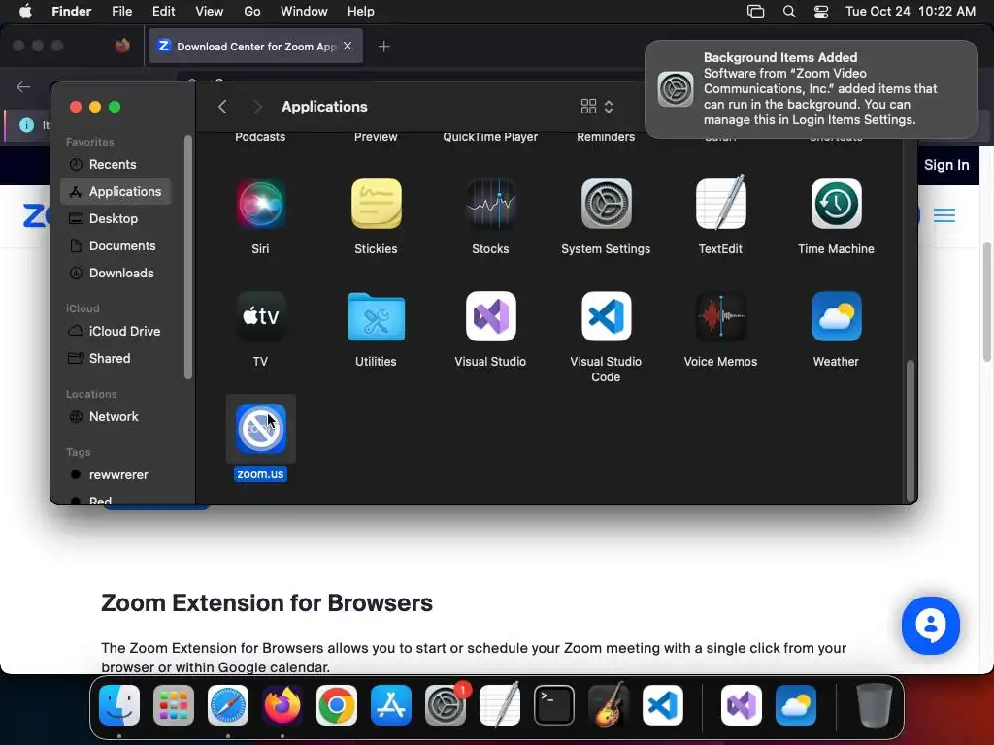Open the View menu
The height and width of the screenshot is (745, 994).
pos(210,12)
